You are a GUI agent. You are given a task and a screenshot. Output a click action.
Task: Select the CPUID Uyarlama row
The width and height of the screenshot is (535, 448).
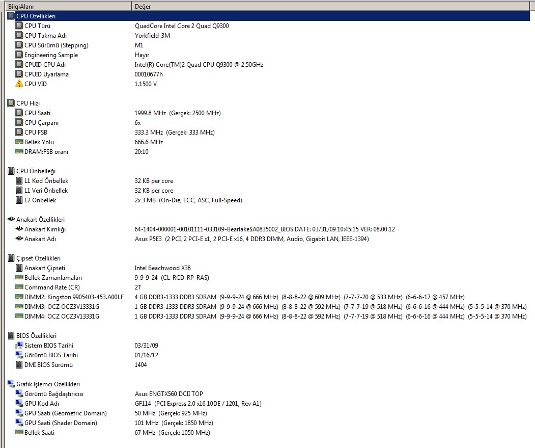click(268, 74)
